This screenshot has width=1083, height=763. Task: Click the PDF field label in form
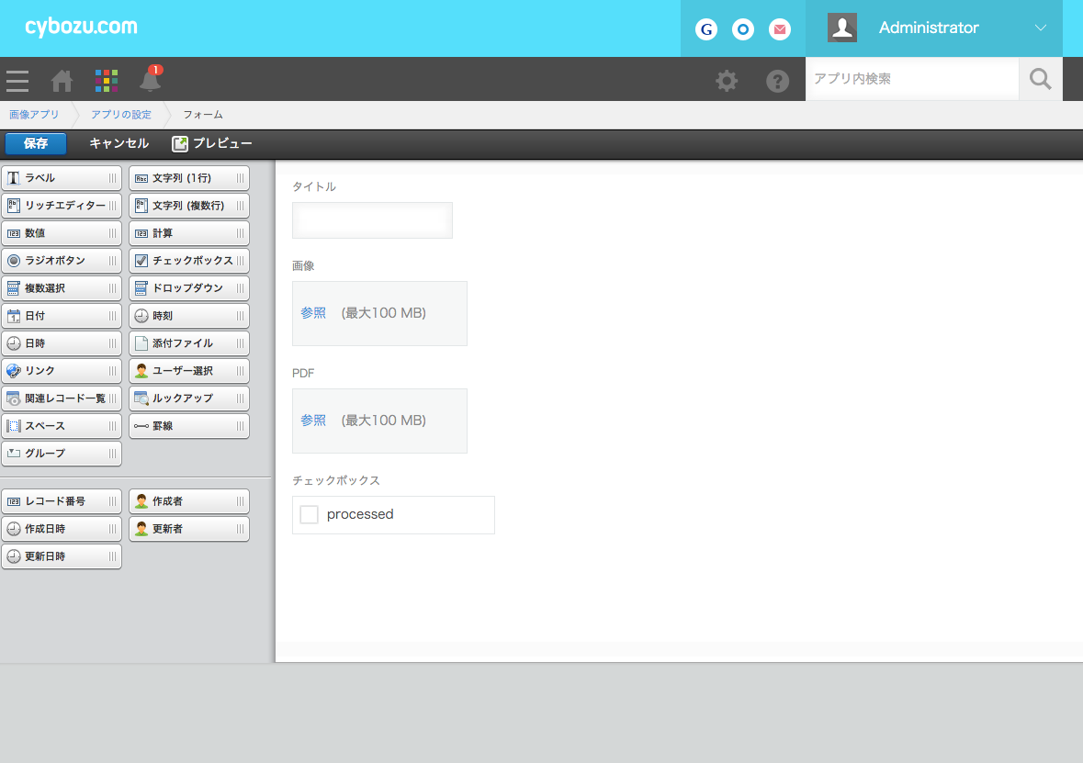[x=303, y=373]
